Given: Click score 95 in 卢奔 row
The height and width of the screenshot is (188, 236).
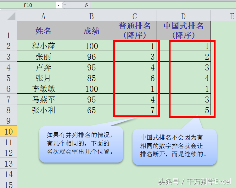Looking at the screenshot, I should [x=92, y=67].
